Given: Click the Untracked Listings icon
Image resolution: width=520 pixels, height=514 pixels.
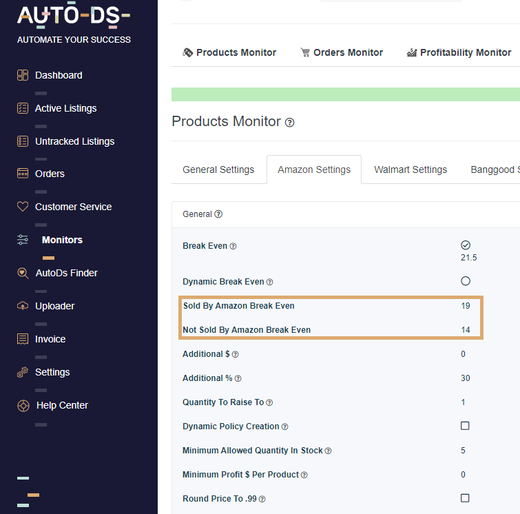Looking at the screenshot, I should (23, 141).
